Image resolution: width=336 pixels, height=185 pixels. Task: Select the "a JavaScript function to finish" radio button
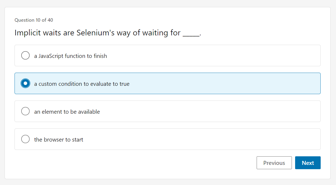[x=25, y=55]
